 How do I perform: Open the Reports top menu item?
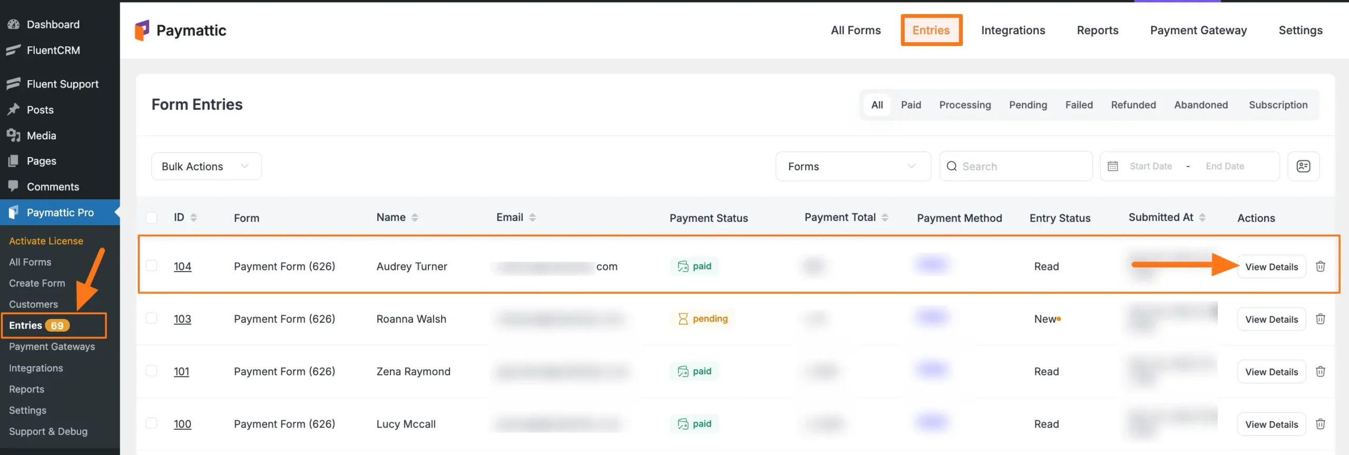point(1097,30)
